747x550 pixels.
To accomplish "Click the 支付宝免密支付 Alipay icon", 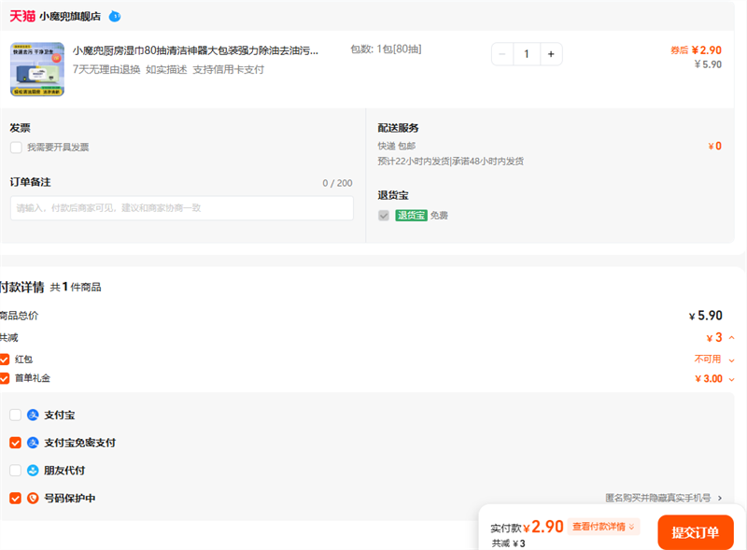I will coord(33,443).
